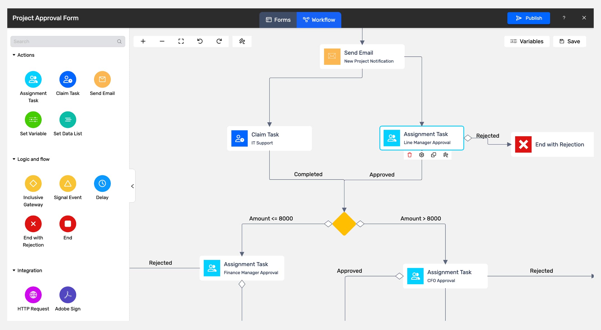Select the yellow Inclusive Gateway diamond on canvas
Image resolution: width=601 pixels, height=330 pixels.
pos(344,224)
